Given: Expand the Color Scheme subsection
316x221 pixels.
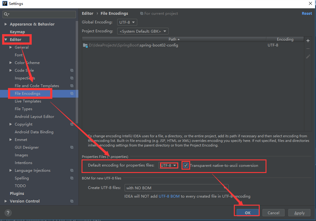Looking at the screenshot, I should [11, 63].
